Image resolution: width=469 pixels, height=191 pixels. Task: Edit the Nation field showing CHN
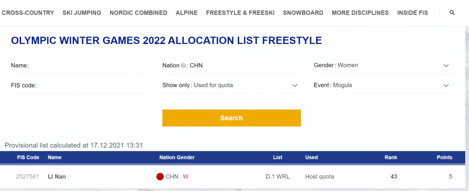232,66
